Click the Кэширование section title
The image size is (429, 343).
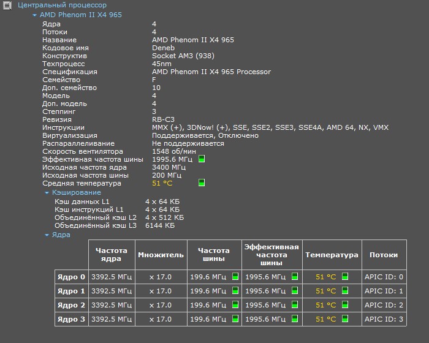click(x=77, y=192)
